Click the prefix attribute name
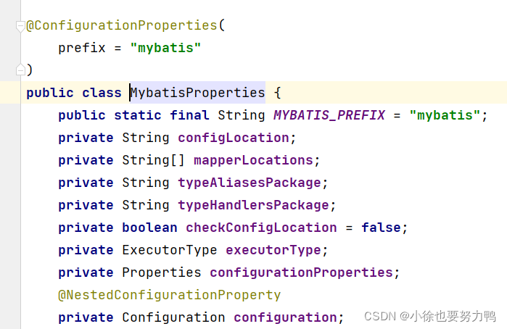 pos(82,48)
